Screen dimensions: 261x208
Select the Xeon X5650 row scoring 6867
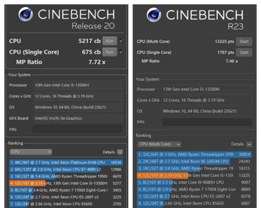click(195, 203)
